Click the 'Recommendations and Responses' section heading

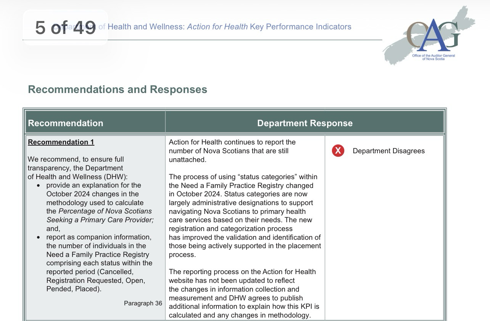click(118, 90)
